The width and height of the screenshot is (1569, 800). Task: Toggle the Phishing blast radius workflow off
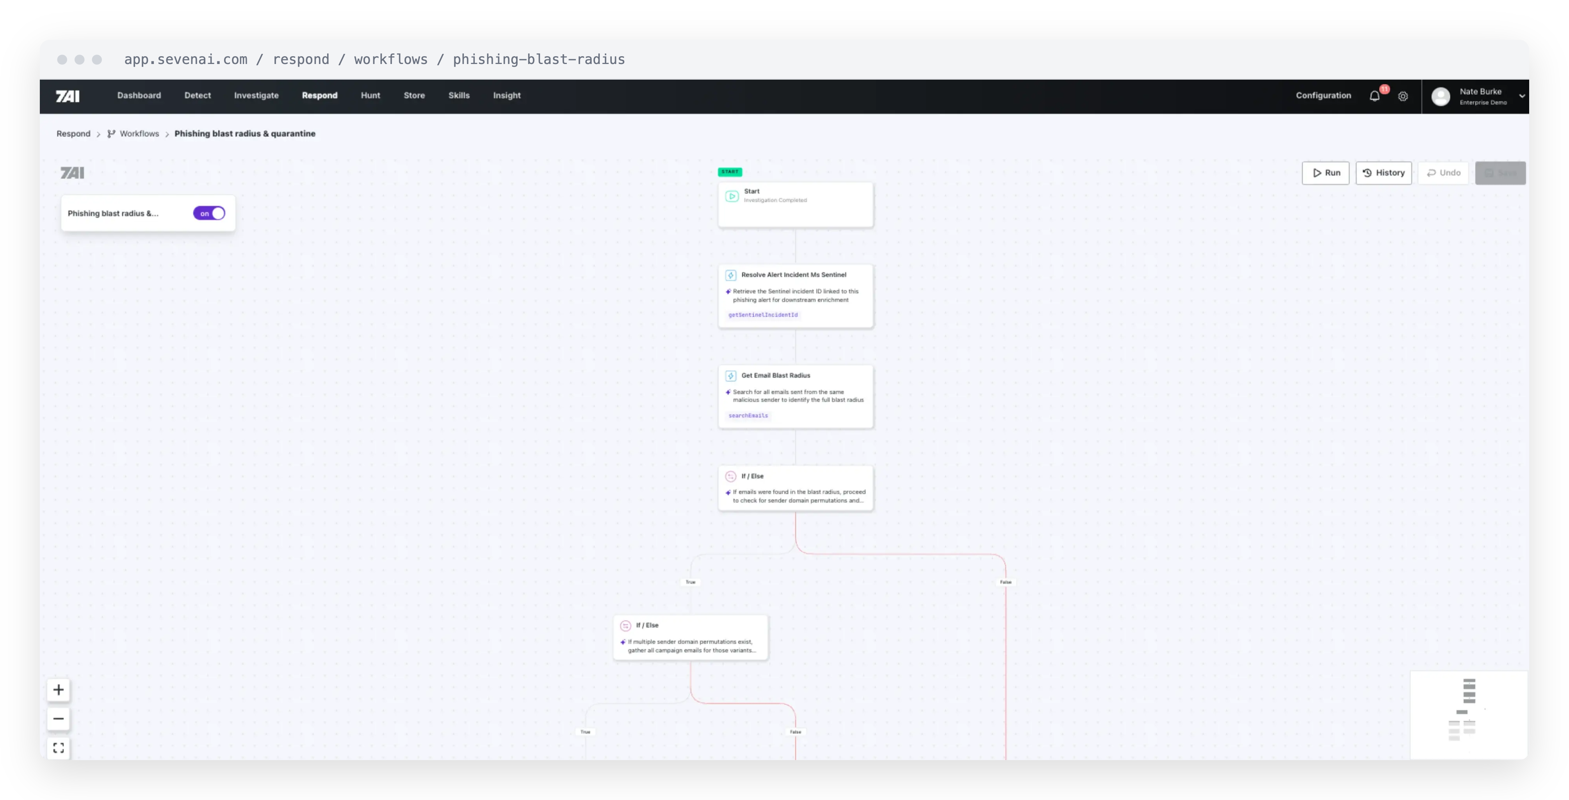click(x=209, y=213)
